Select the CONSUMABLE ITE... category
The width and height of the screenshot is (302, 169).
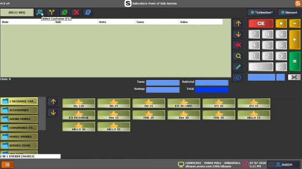[x=19, y=128]
